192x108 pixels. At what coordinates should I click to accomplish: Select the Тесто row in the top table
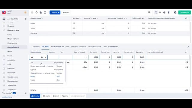click(x=109, y=28)
